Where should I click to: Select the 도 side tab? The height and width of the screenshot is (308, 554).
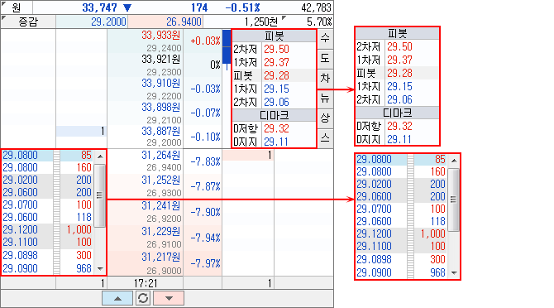325,58
